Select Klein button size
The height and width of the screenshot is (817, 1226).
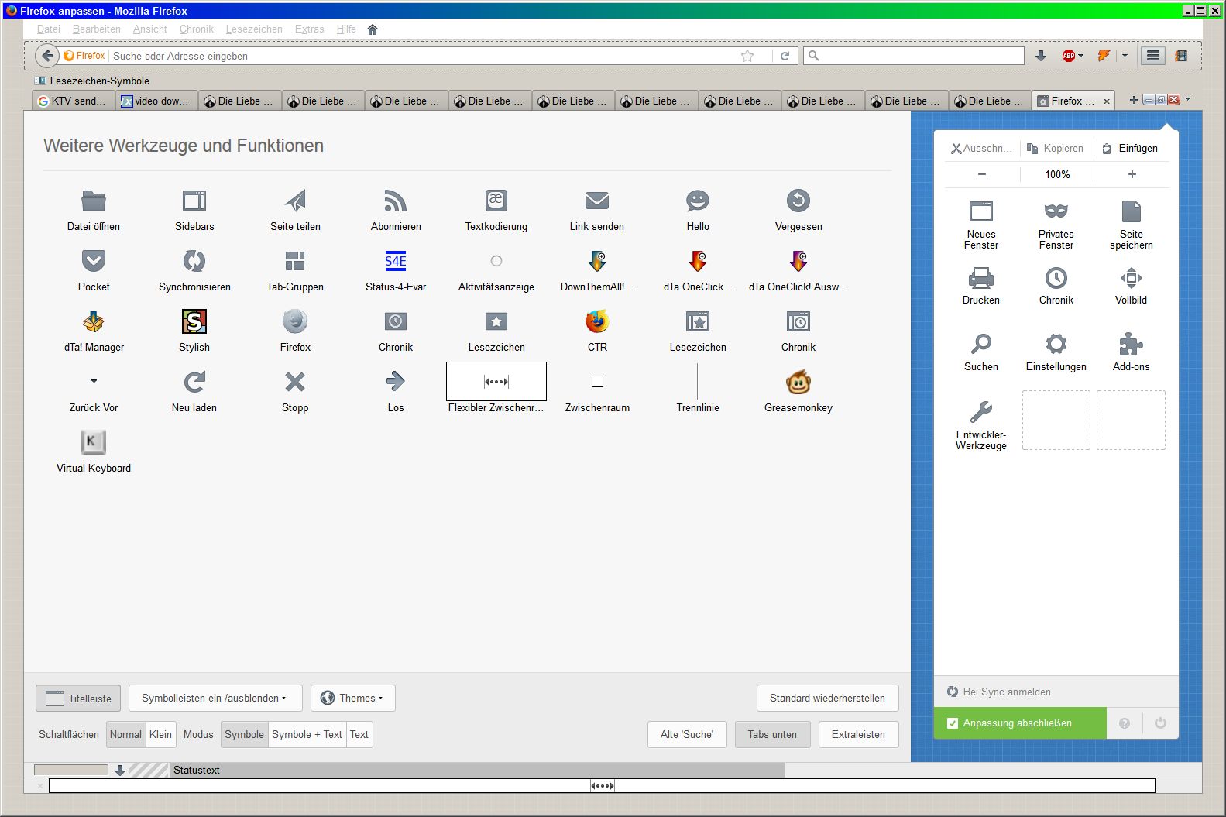[160, 735]
